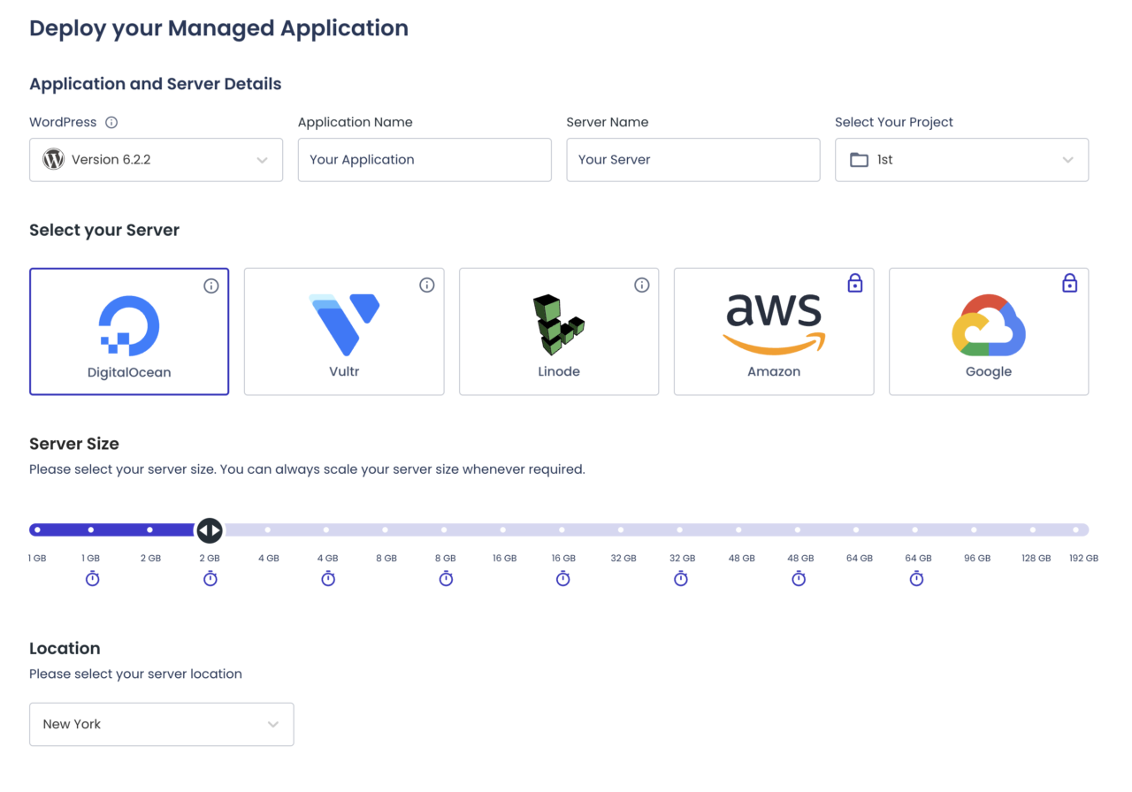This screenshot has height=792, width=1132.
Task: Set the server size slider to 192 GB
Action: 1076,530
